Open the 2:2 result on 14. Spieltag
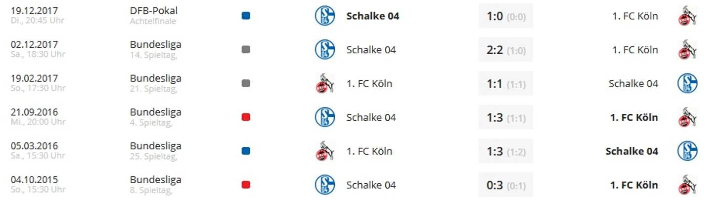This screenshot has height=200, width=722. coord(505,50)
